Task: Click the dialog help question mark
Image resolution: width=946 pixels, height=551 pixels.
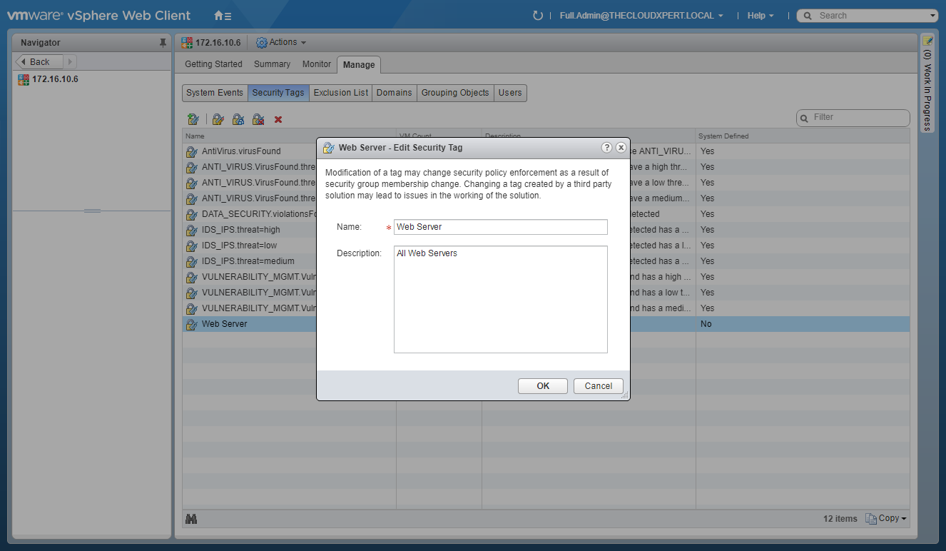Action: point(606,148)
